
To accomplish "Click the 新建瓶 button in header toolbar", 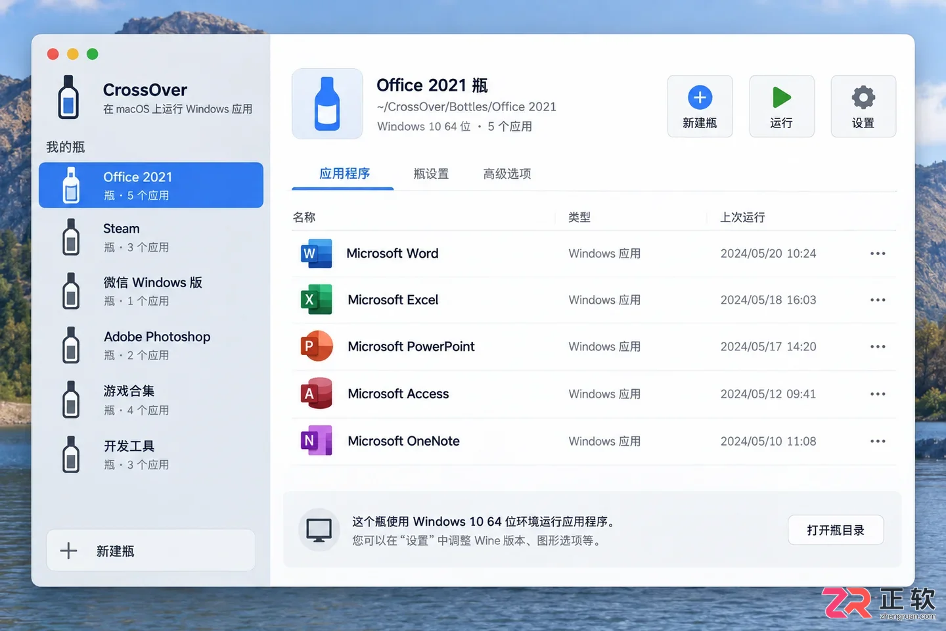I will (700, 106).
